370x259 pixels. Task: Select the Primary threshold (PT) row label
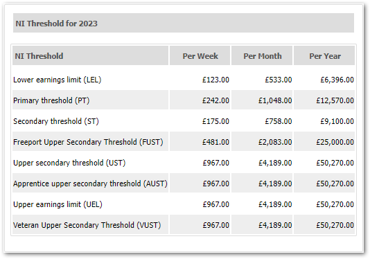tap(51, 100)
